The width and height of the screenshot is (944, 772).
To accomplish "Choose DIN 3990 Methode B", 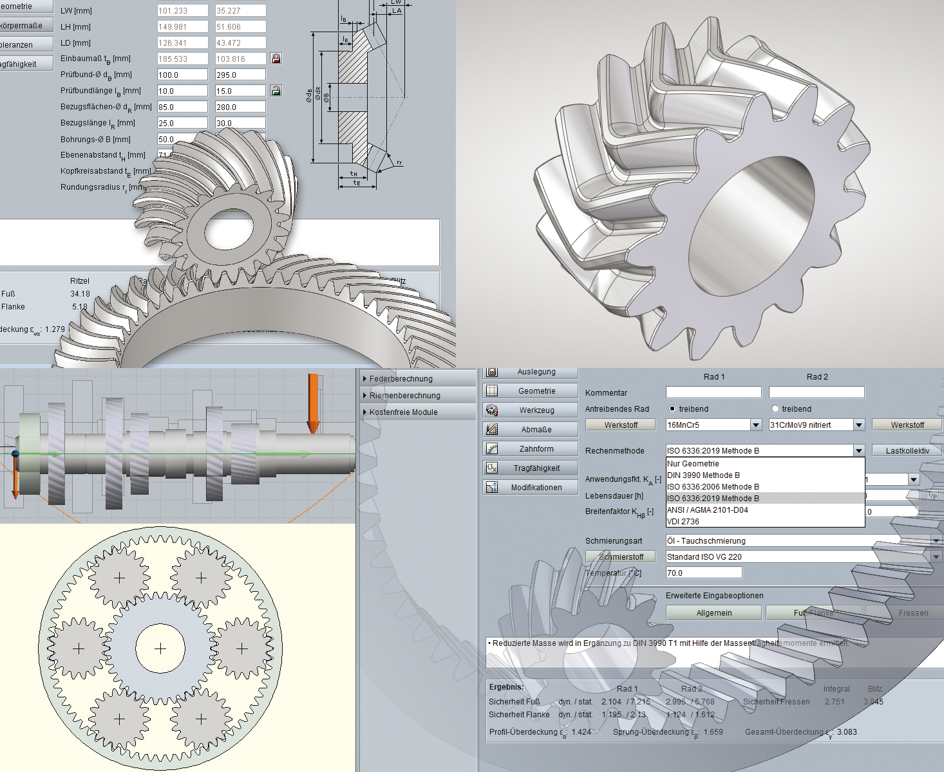I will (765, 475).
